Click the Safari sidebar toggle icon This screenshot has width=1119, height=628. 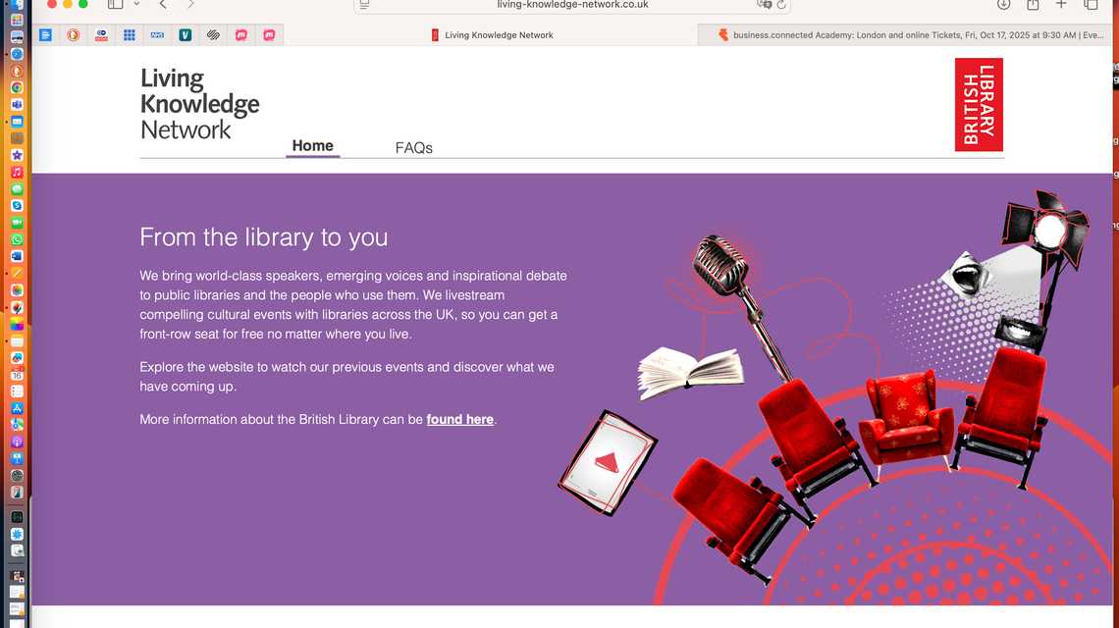pyautogui.click(x=115, y=5)
